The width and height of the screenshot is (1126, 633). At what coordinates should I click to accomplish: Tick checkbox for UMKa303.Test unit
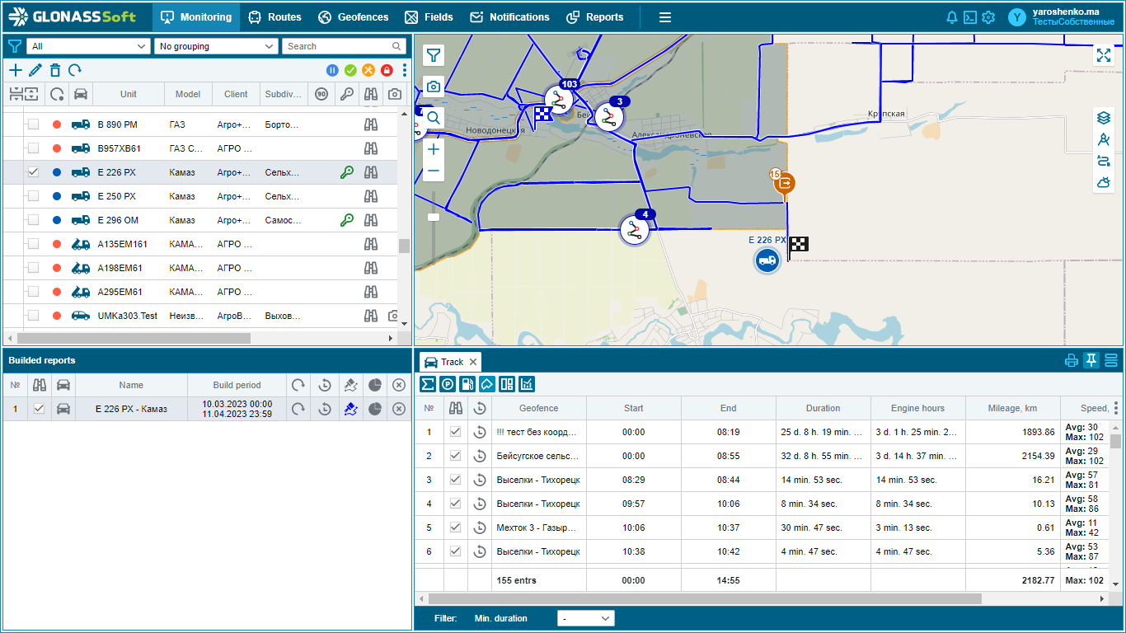(x=33, y=316)
